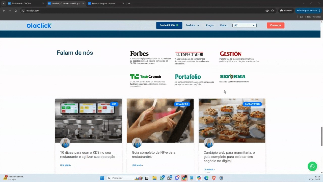Click the Preços menu item
Image resolution: width=323 pixels, height=182 pixels.
point(210,26)
